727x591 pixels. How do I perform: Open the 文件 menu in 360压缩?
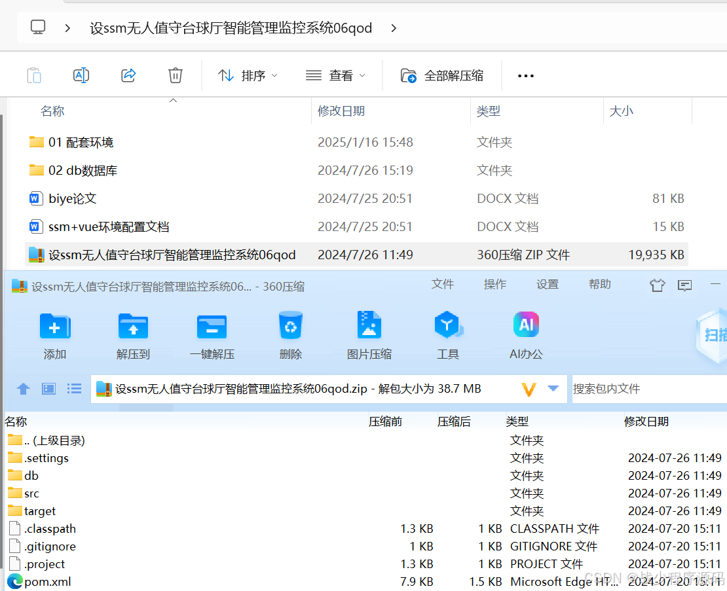point(442,285)
